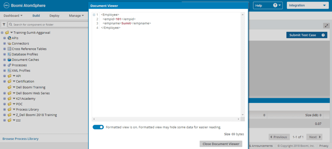
Task: Click the 101 empid value
Action: 119,19
